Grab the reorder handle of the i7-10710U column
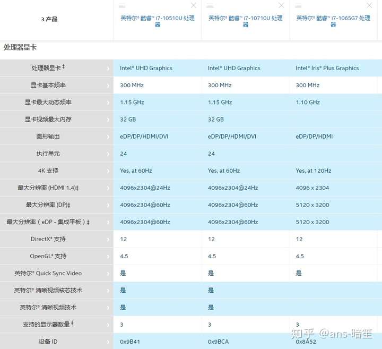This screenshot has height=349, width=382. 210,6
